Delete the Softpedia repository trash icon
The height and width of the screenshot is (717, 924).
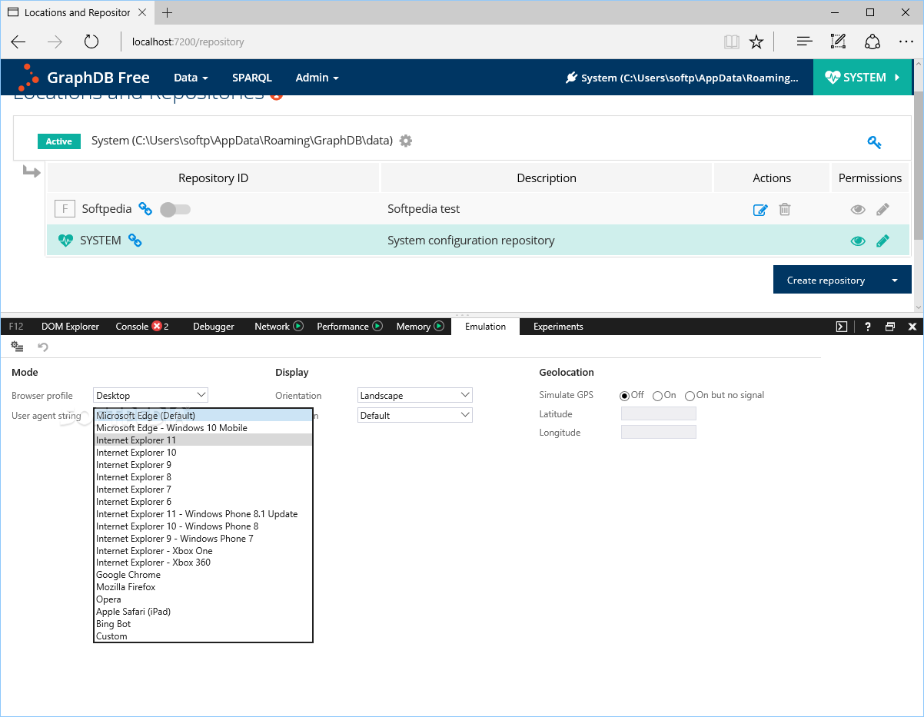(x=785, y=209)
